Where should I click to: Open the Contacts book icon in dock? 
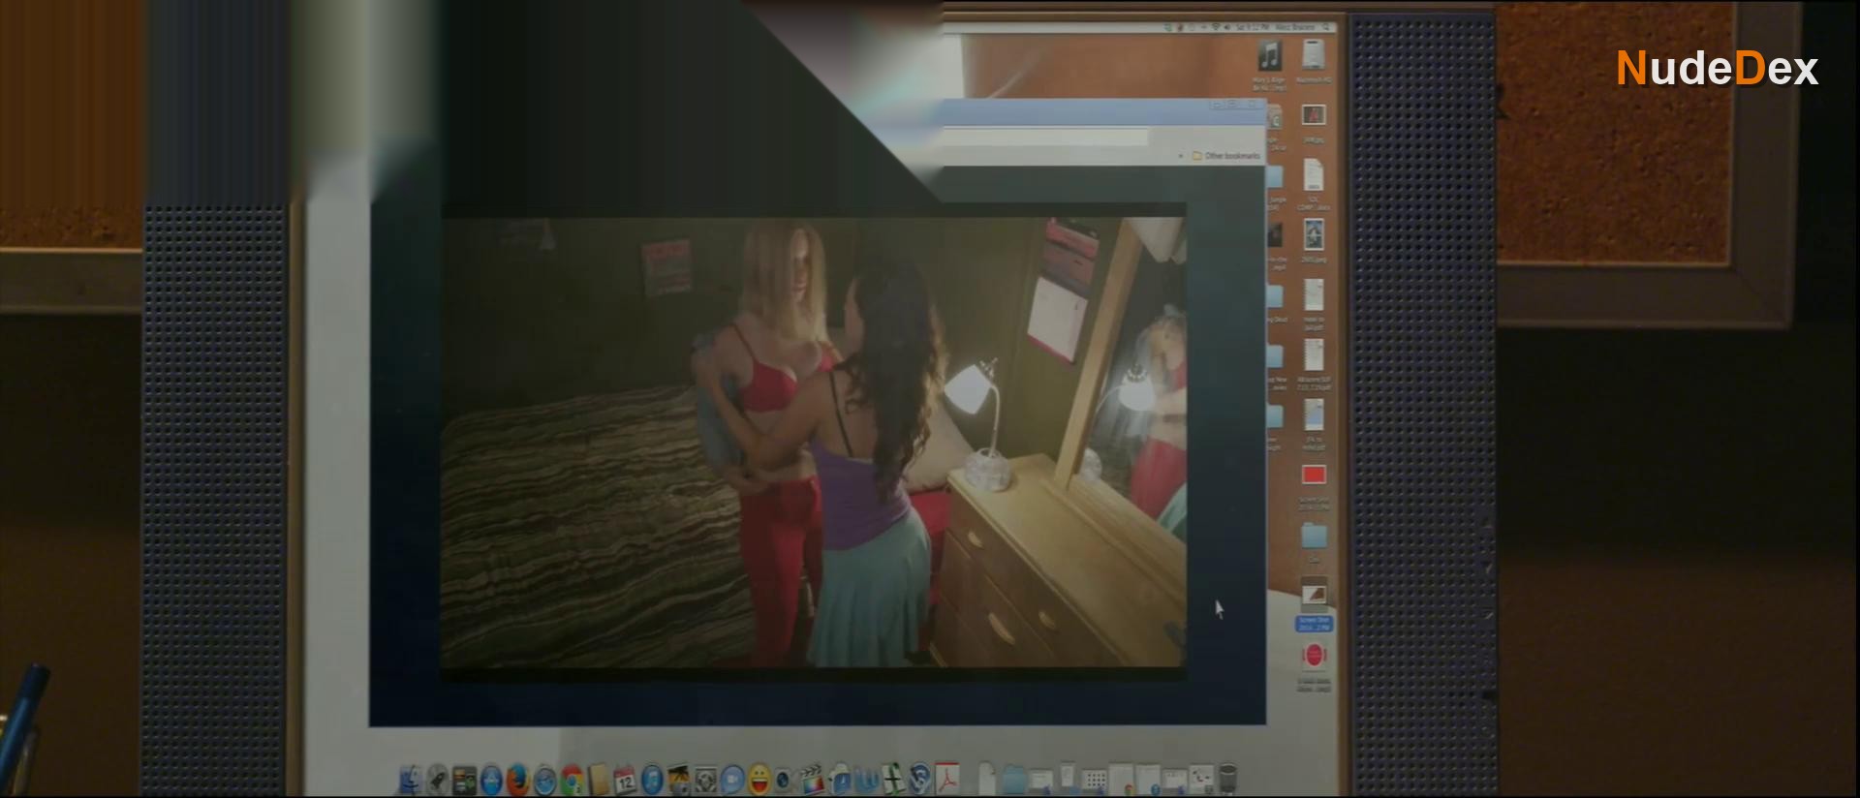(599, 780)
